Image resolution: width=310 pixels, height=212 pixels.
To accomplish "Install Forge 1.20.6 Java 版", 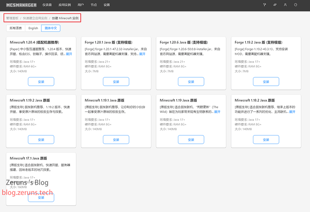I will coord(191,82).
